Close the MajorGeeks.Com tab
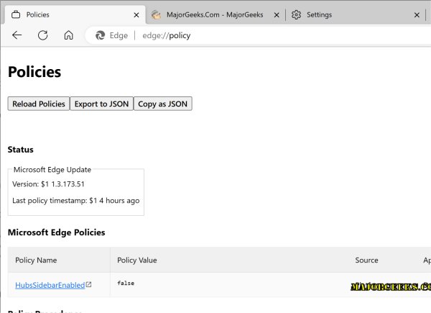This screenshot has height=313, width=431. click(277, 15)
